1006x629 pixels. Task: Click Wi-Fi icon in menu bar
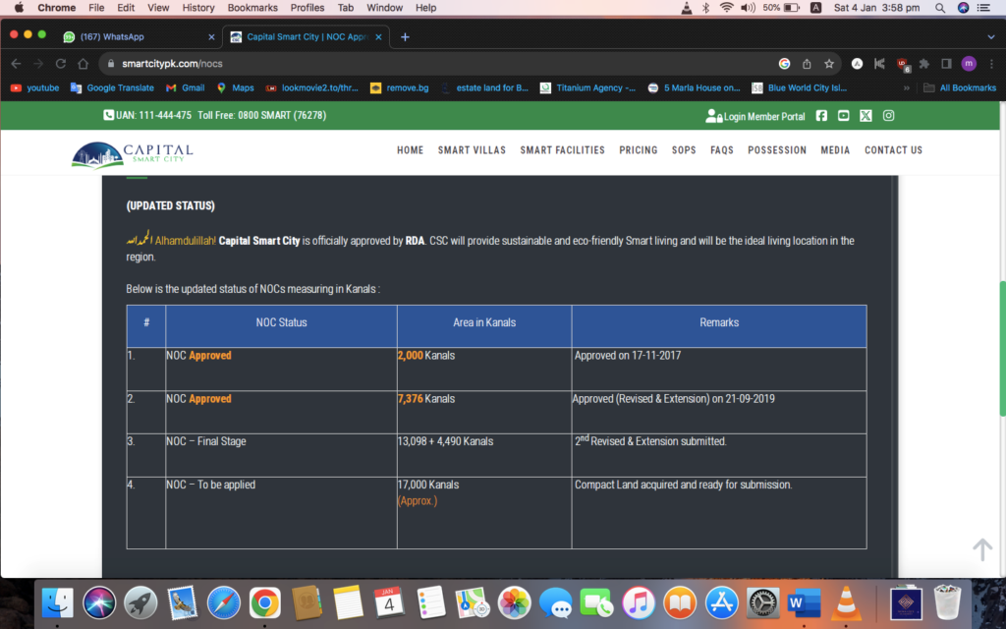726,8
